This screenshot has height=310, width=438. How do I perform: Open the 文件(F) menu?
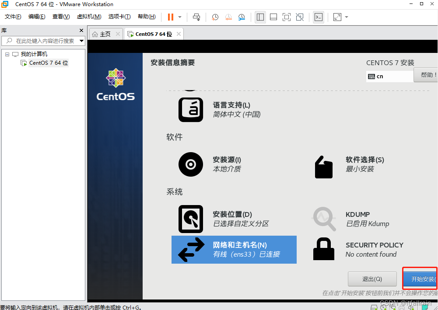pyautogui.click(x=13, y=17)
